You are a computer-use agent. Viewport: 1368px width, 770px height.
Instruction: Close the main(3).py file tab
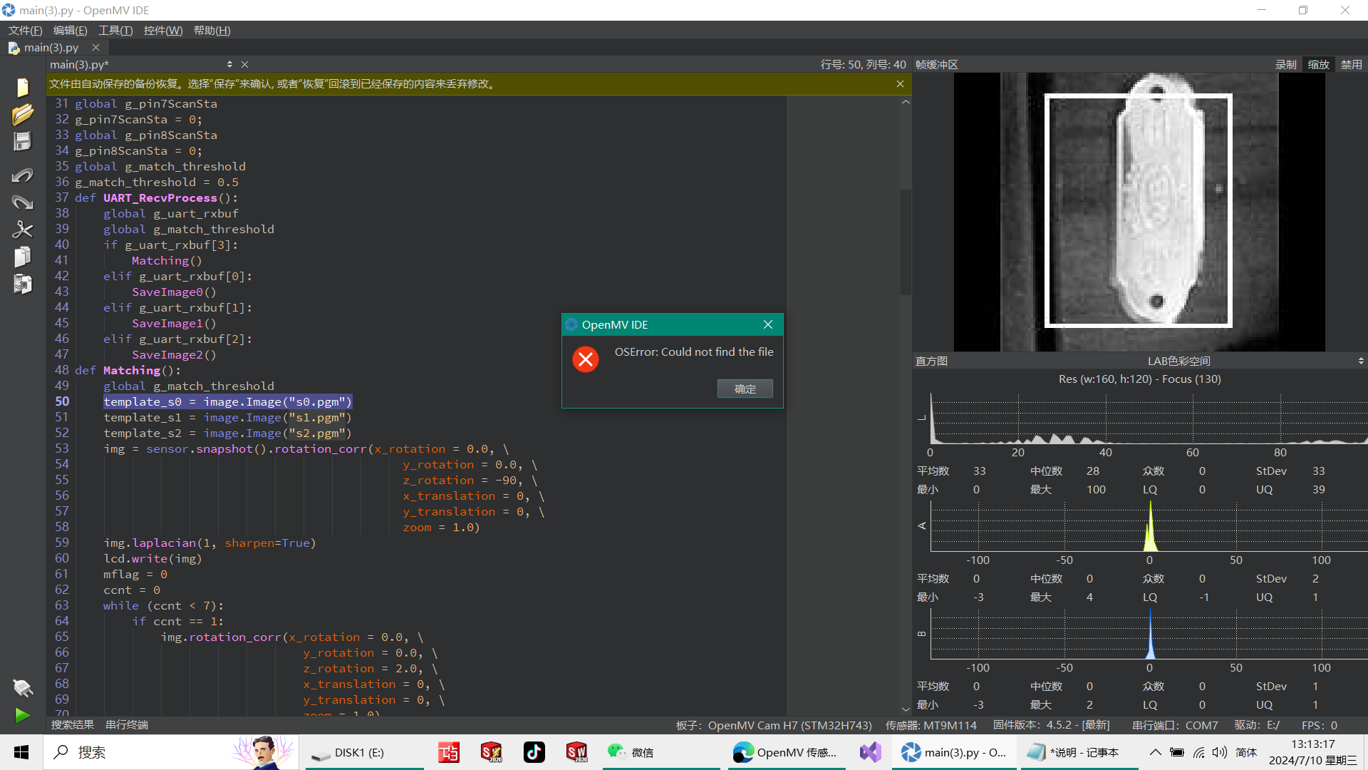95,47
